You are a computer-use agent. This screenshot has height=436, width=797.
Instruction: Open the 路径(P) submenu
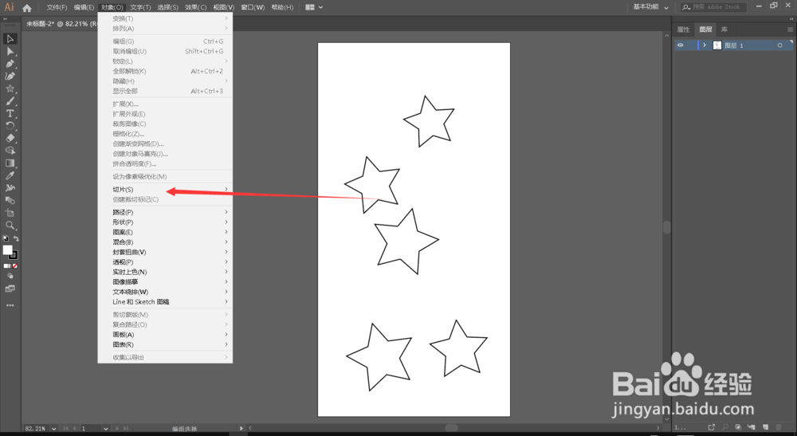click(x=165, y=212)
